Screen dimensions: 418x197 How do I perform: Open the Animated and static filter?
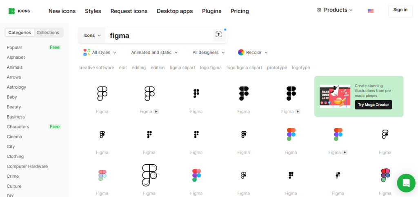154,53
